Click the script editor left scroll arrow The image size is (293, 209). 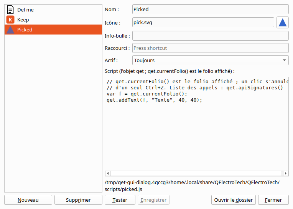108,173
